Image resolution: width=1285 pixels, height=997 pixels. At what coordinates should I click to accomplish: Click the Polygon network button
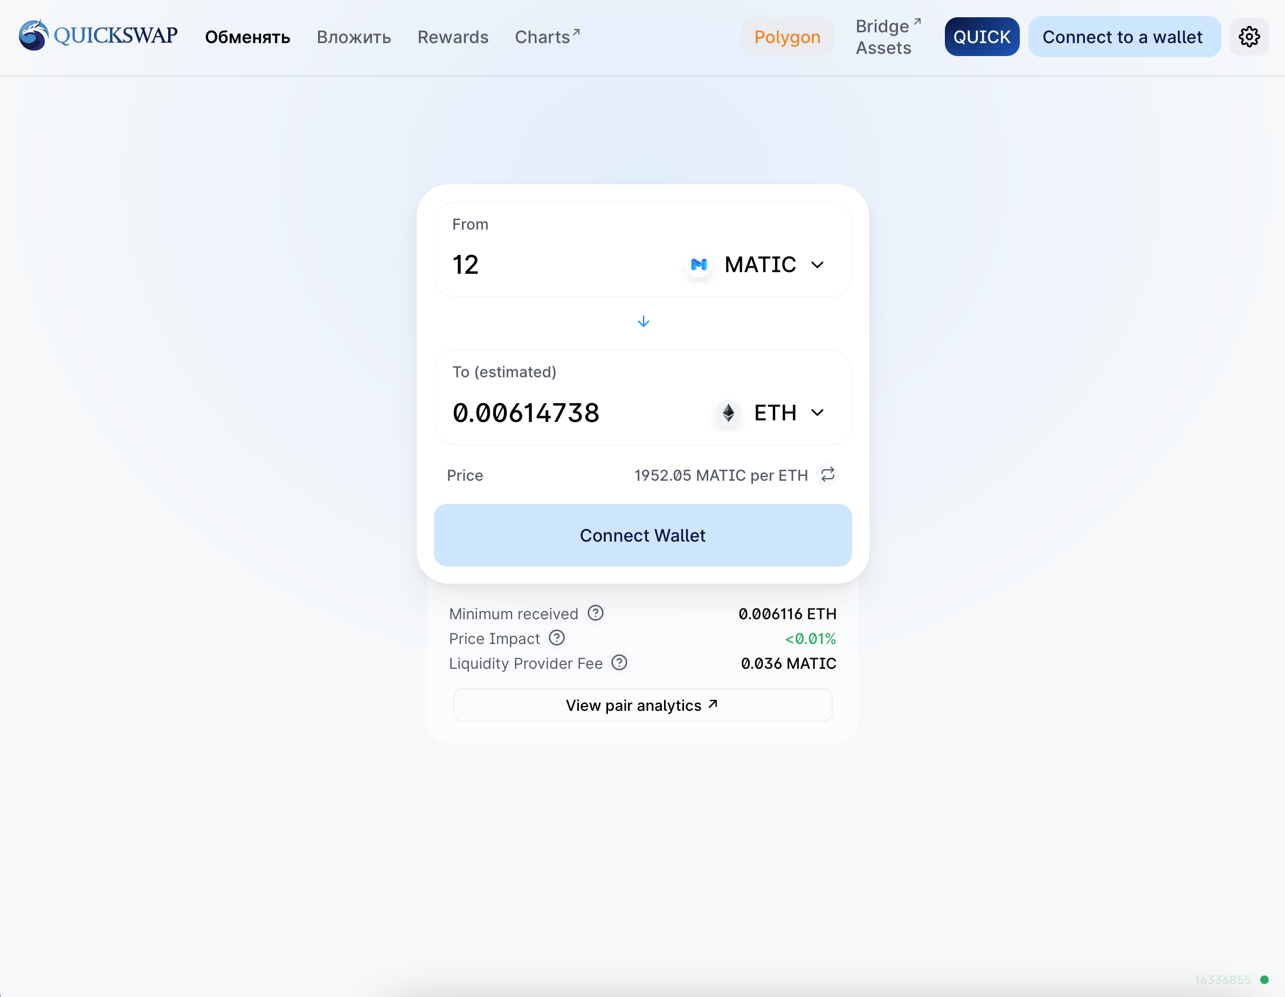[x=787, y=37]
